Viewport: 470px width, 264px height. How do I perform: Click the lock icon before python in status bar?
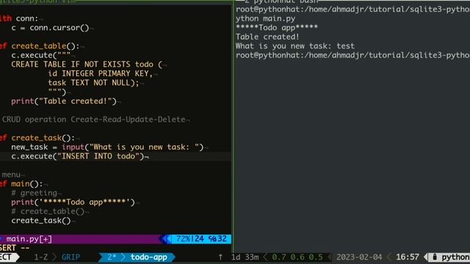click(x=435, y=257)
